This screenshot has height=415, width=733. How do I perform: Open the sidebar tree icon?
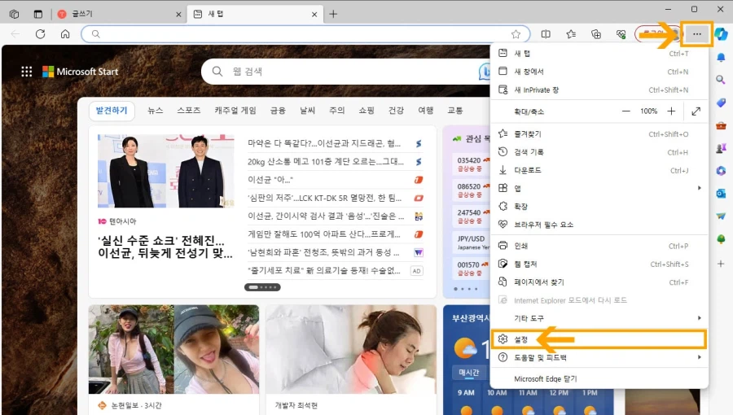tap(721, 239)
